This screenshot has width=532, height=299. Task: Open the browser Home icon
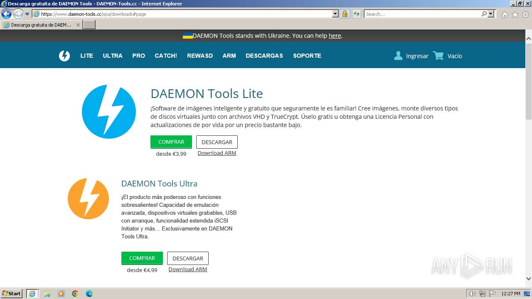(505, 15)
